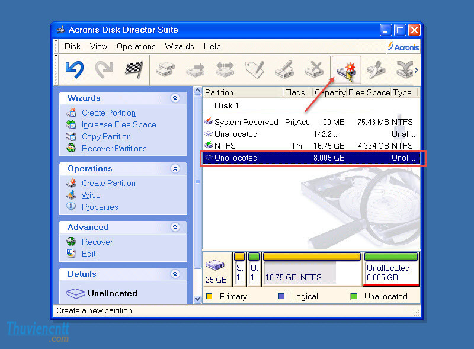474x349 pixels.
Task: Click Create Partition under Operations
Action: (x=108, y=183)
